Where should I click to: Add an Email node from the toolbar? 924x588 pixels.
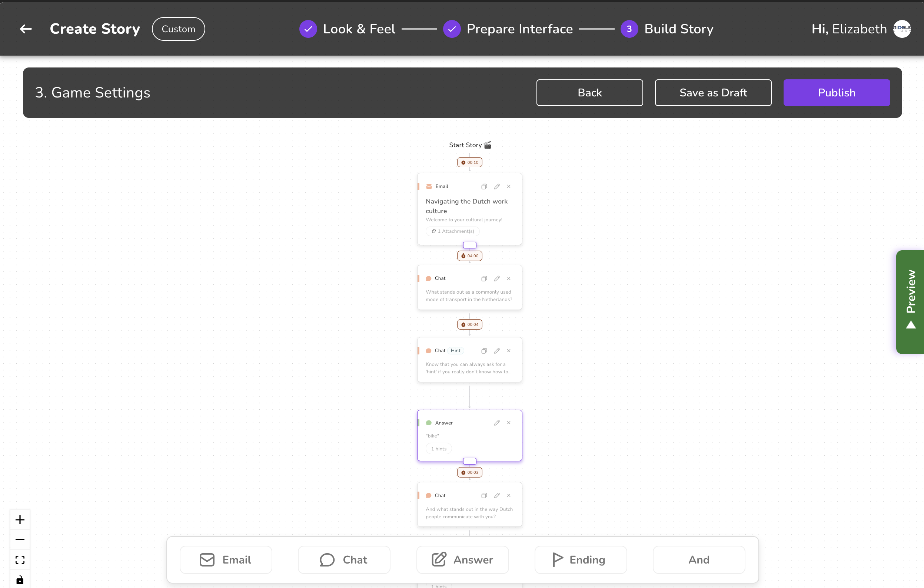point(226,560)
